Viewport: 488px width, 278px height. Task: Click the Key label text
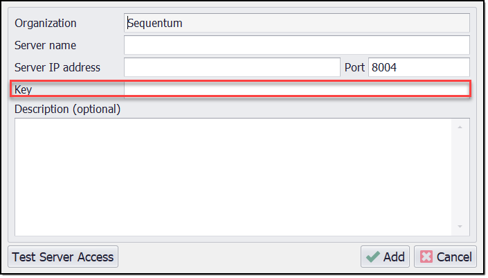click(24, 89)
